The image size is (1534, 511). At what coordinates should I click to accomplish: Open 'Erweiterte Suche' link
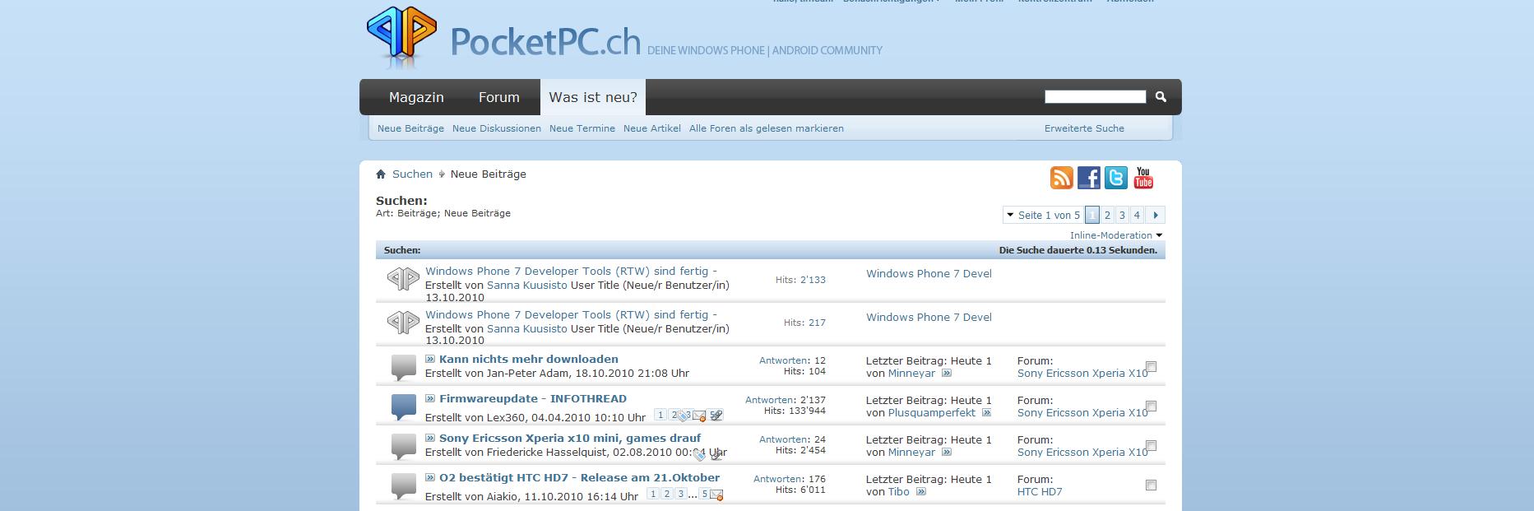pos(1084,128)
